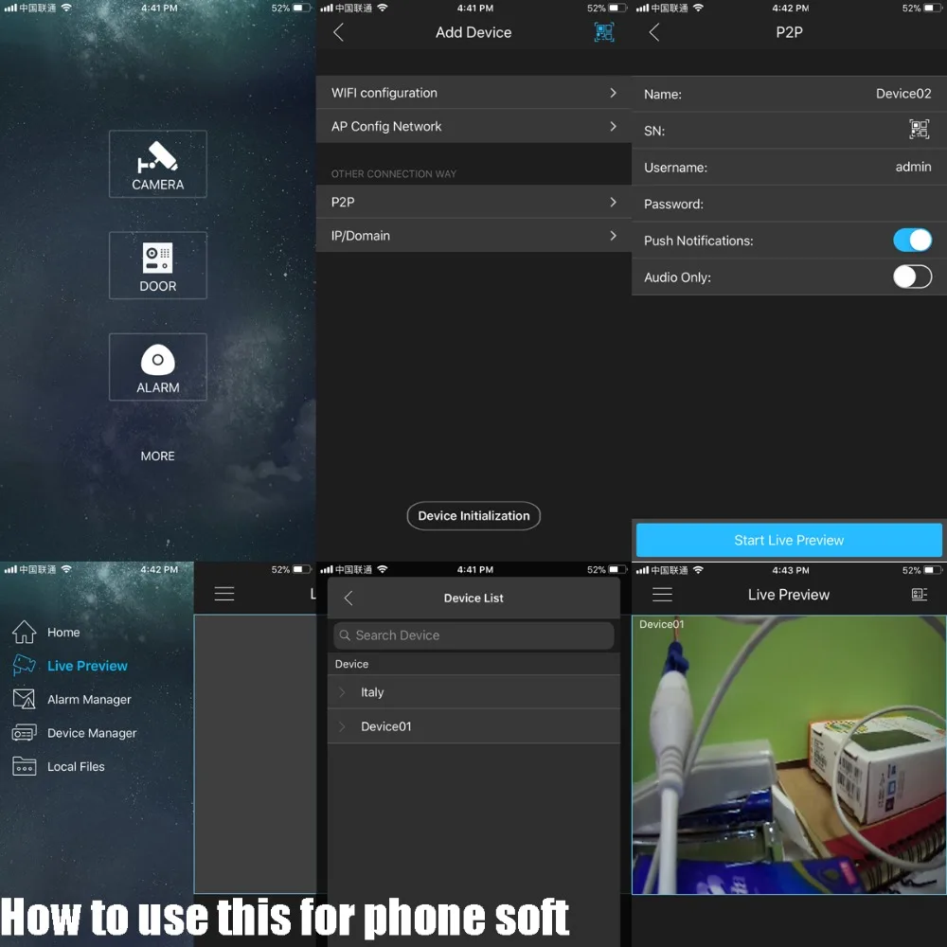Go back from Add Device screen
Screen dimensions: 947x947
coord(338,32)
